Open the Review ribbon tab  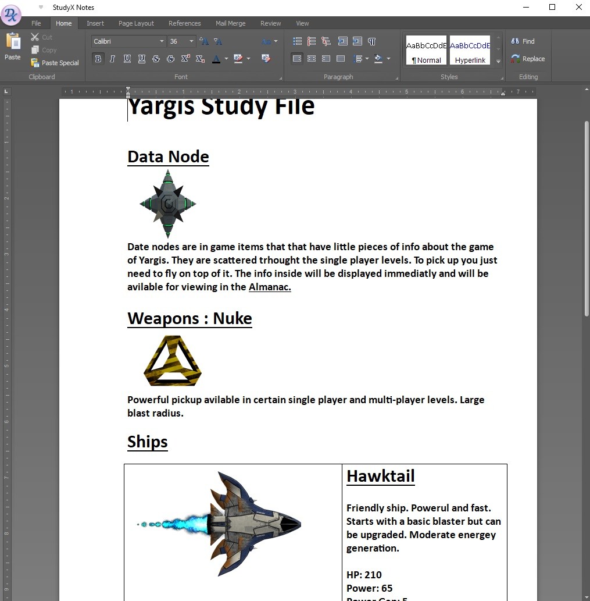[270, 23]
